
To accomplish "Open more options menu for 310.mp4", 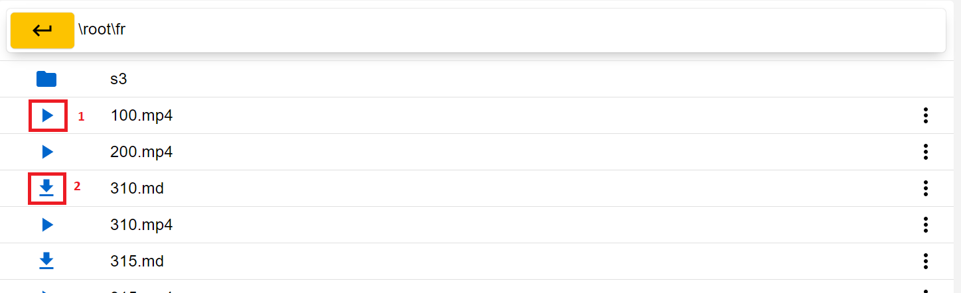I will tap(925, 225).
